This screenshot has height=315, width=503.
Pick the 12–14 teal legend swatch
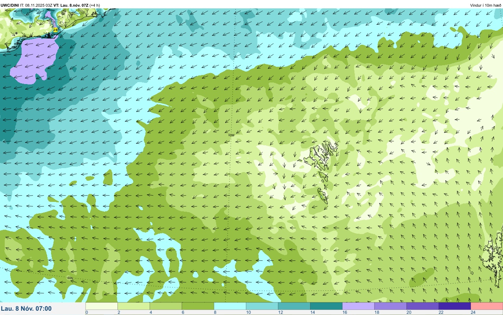[294, 306]
